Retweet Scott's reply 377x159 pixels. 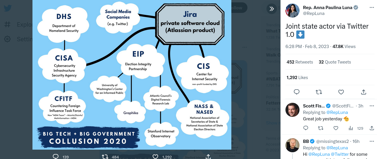pyautogui.click(x=321, y=128)
